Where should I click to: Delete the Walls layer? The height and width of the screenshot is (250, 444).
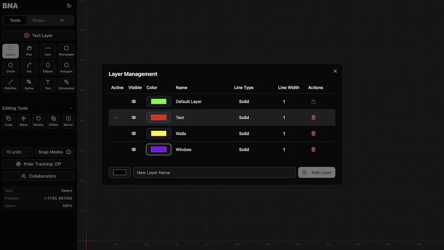(x=313, y=133)
